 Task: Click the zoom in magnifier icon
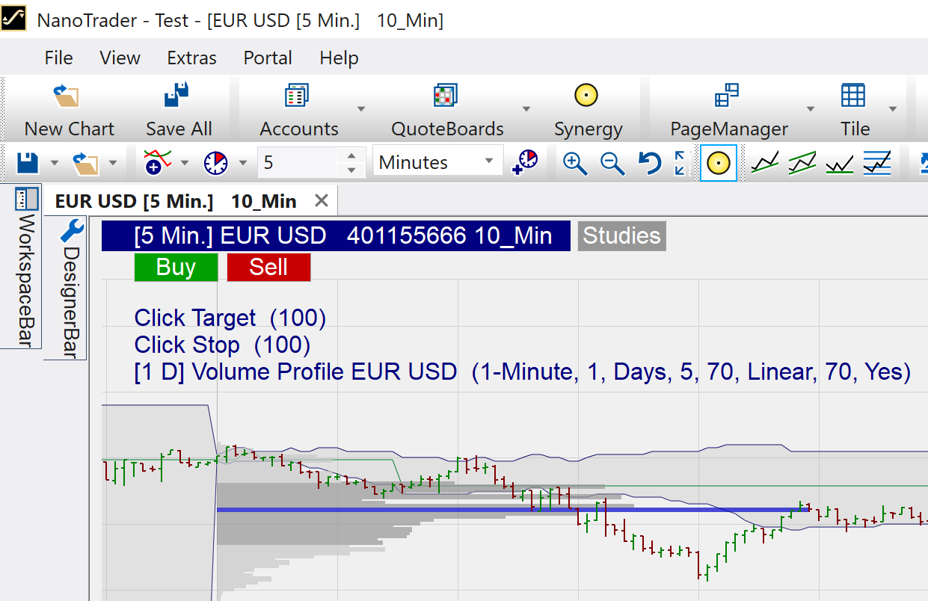point(575,163)
